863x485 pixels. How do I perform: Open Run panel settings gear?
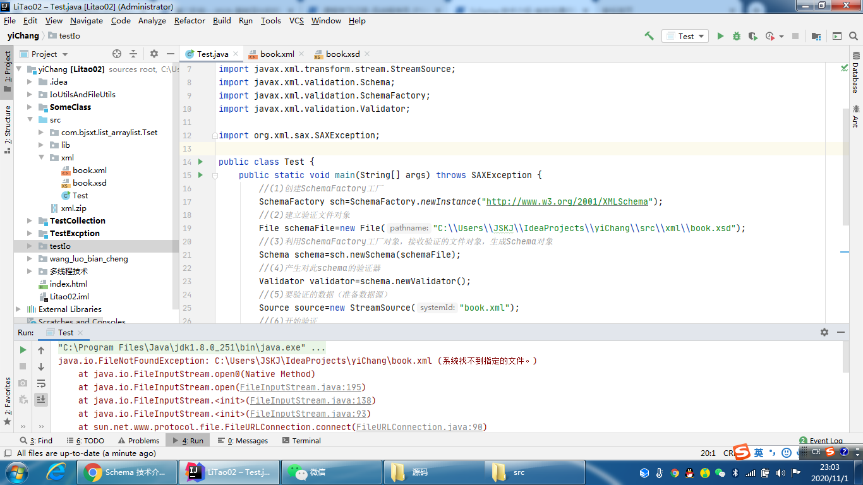click(x=824, y=332)
